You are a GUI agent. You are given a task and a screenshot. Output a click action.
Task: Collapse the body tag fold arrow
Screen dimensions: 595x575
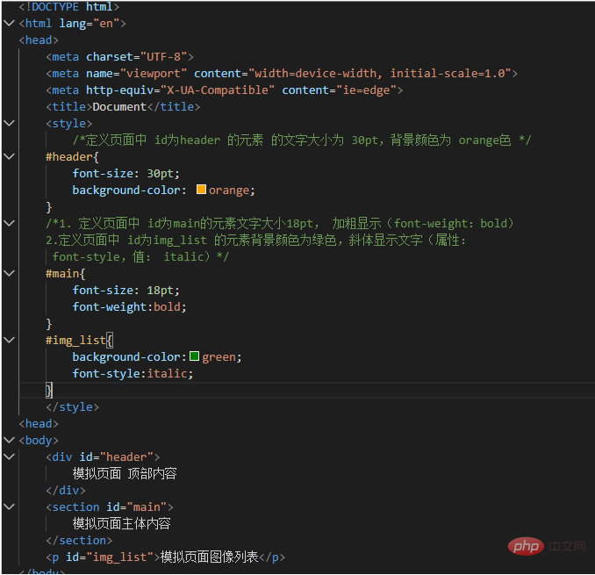[x=9, y=441]
